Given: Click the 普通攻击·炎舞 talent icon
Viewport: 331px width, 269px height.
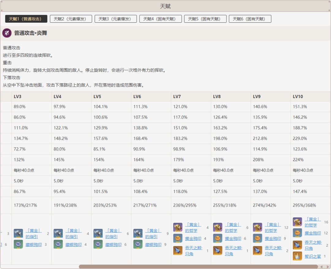Looking at the screenshot, I should (7, 33).
